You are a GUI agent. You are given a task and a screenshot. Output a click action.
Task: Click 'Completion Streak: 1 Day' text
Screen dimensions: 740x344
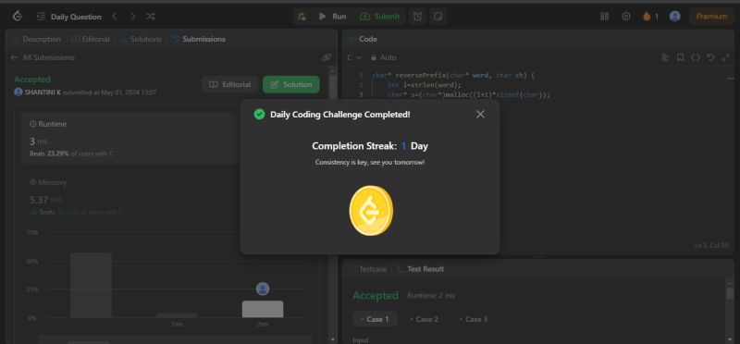point(370,146)
